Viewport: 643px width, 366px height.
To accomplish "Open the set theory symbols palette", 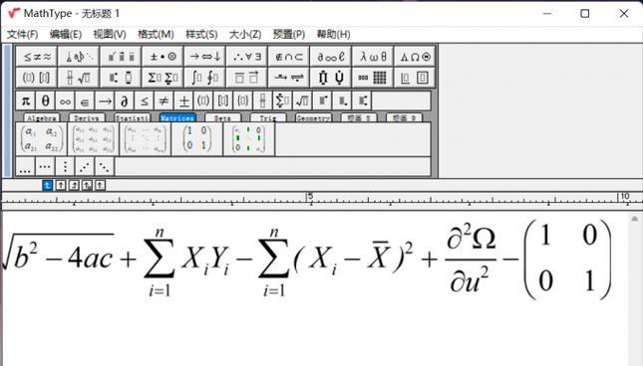I will click(x=288, y=57).
